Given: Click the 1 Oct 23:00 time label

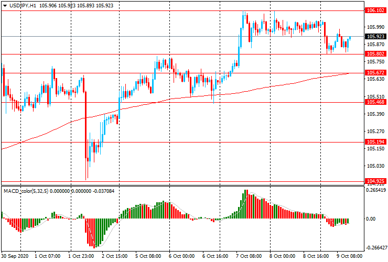Looking at the screenshot, I should coord(81,256).
